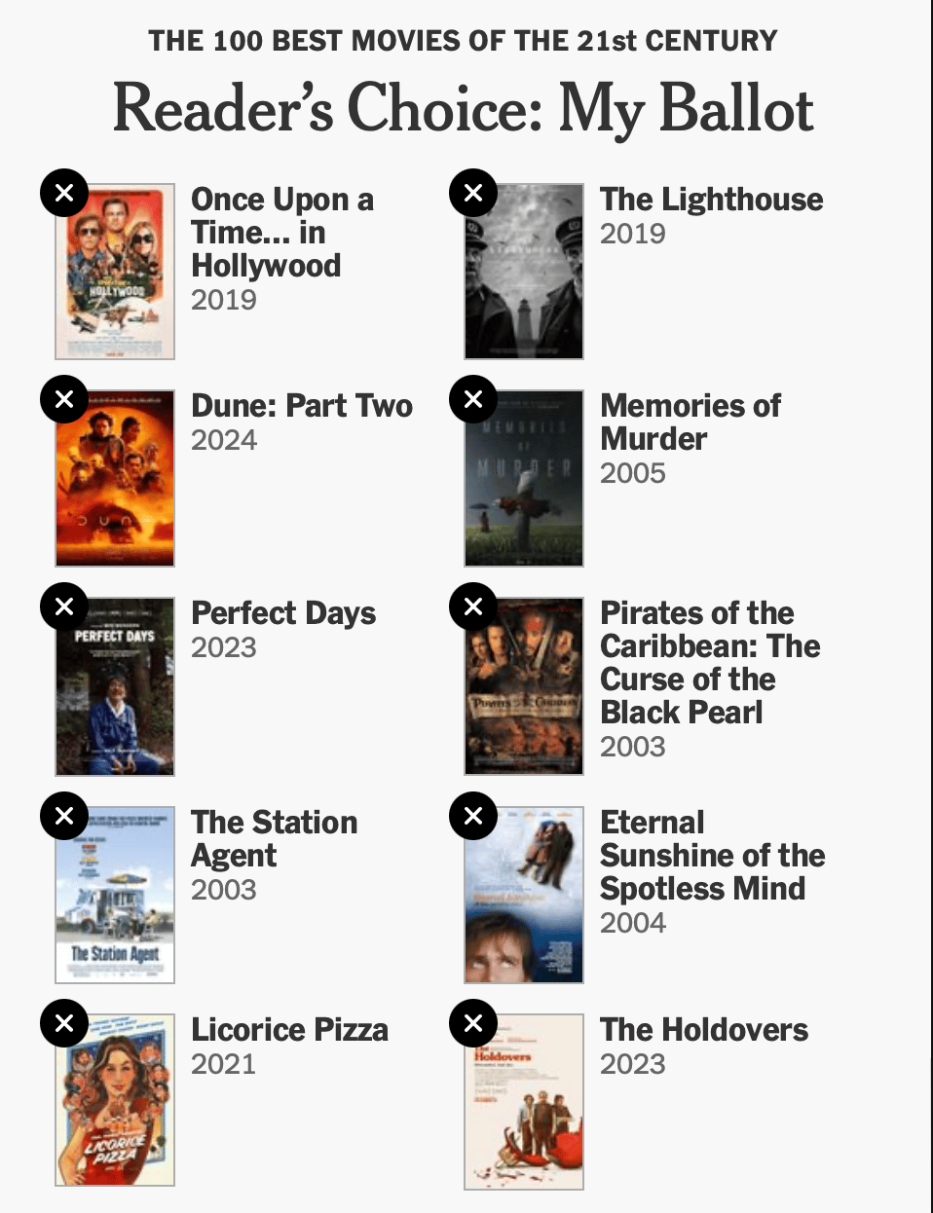933x1213 pixels.
Task: Click Eternal Sunshine of the Spotless Mind title
Action: tap(713, 855)
